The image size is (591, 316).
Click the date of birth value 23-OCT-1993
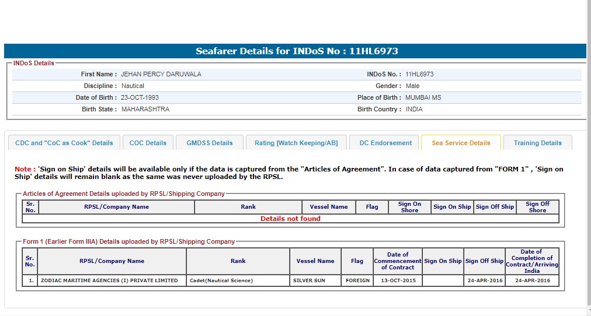coord(140,98)
